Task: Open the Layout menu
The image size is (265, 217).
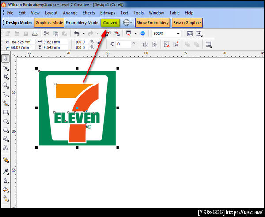Action: click(51, 13)
